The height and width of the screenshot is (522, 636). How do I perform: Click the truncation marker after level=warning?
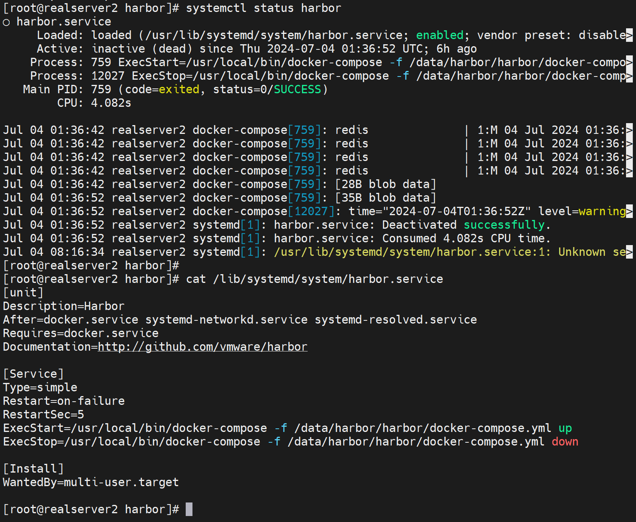629,211
